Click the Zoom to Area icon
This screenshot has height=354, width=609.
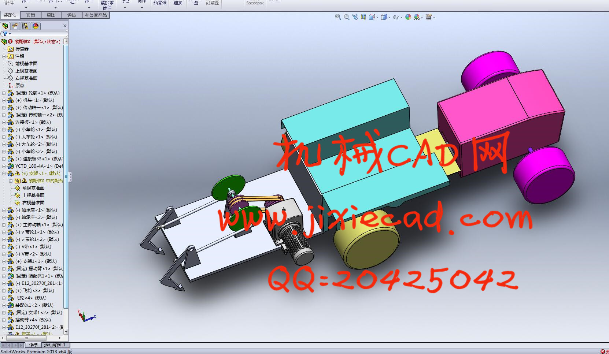(346, 17)
